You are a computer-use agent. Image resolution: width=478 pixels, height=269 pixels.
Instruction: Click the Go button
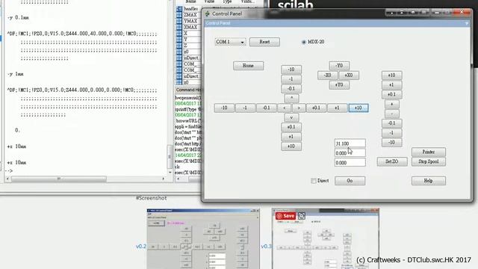[350, 181]
